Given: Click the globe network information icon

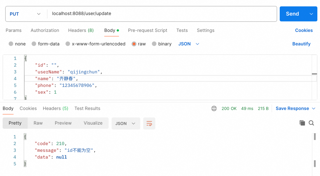Looking at the screenshot, I should (x=214, y=108).
